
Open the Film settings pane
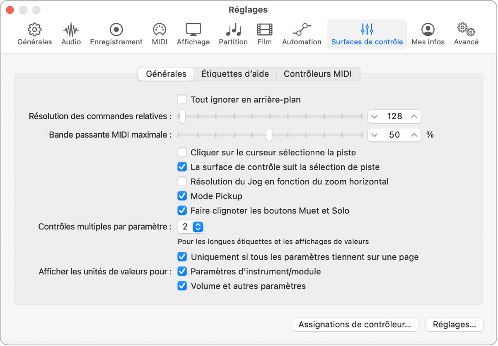[x=264, y=33]
